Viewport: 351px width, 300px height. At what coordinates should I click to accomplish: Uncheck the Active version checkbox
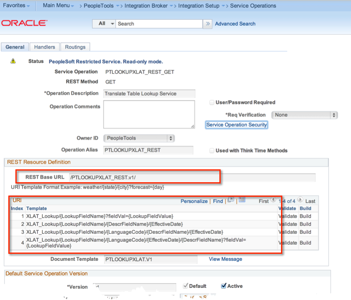224,286
